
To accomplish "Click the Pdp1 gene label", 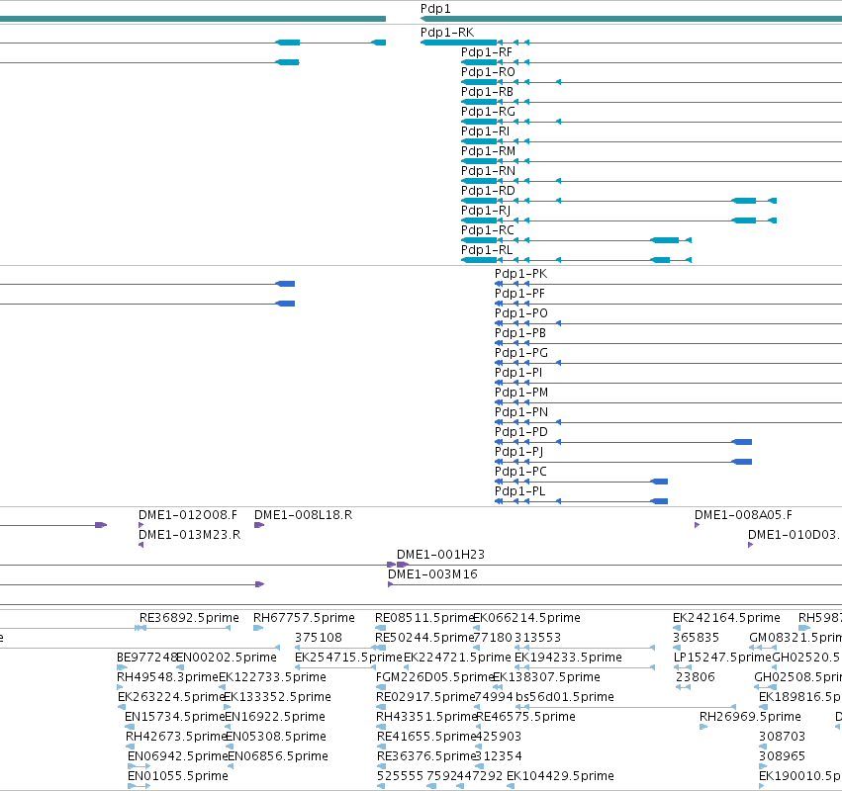I will tap(435, 9).
